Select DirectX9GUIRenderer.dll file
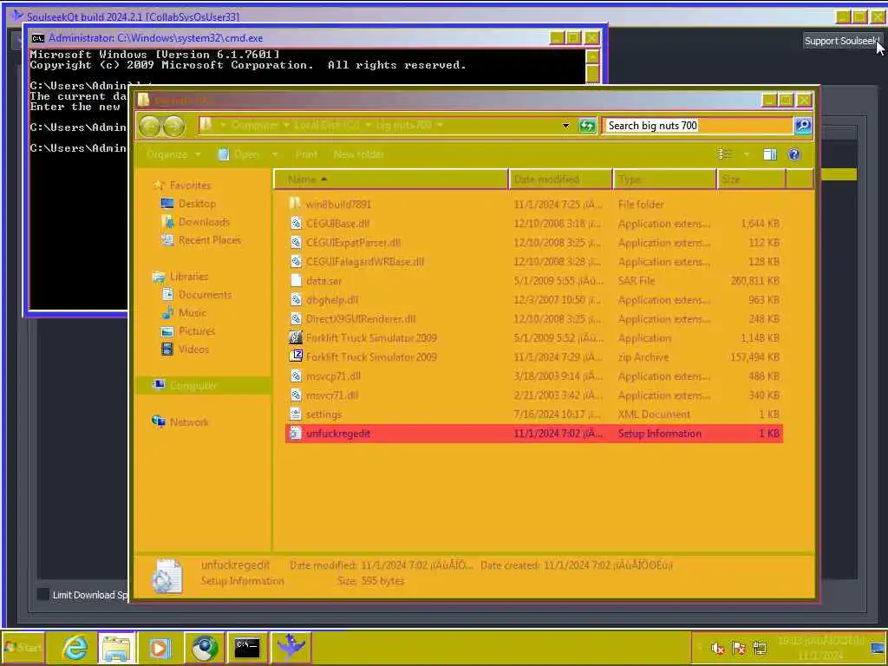This screenshot has width=888, height=666. coord(533,319)
